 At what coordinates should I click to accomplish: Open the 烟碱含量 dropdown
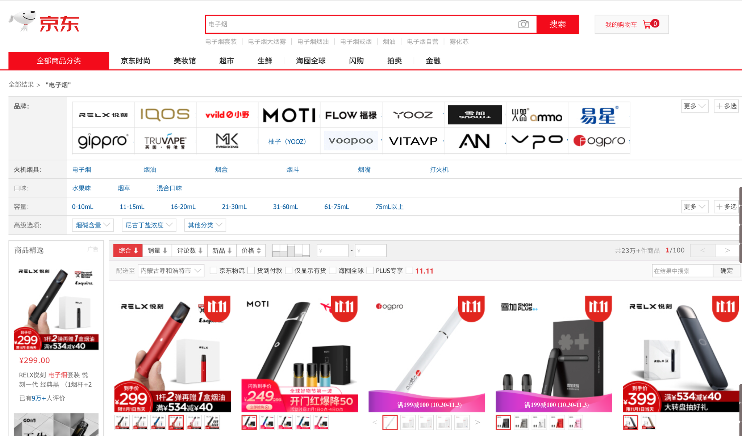pyautogui.click(x=93, y=225)
